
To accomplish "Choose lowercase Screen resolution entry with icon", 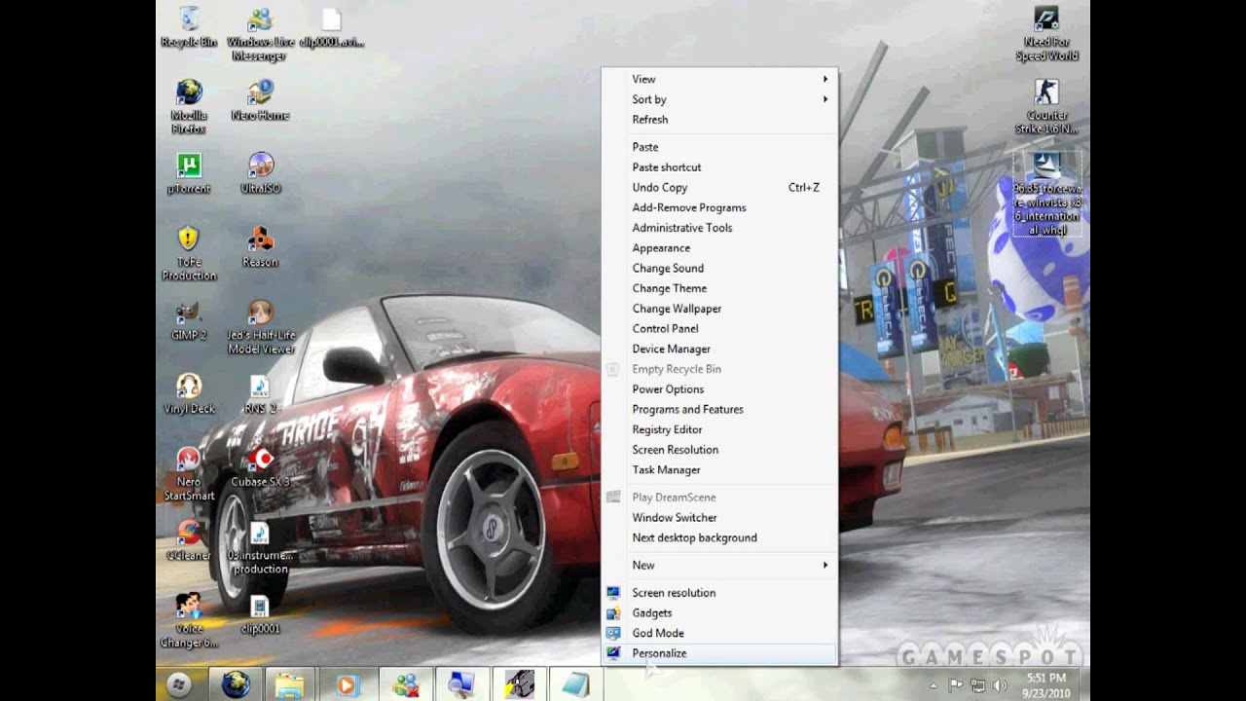I will 719,593.
